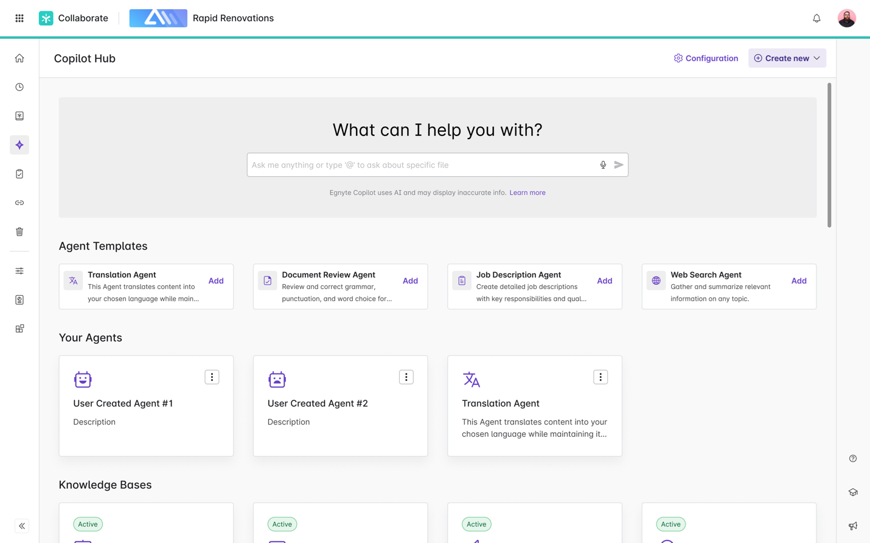Open options menu for User Created Agent #1

[x=212, y=377]
